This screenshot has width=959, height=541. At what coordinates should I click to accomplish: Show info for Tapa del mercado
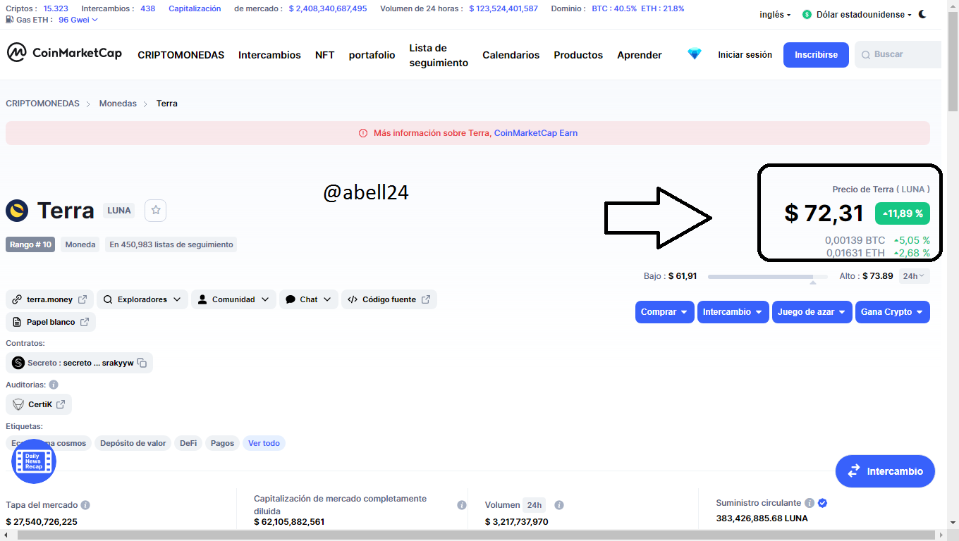click(x=85, y=505)
